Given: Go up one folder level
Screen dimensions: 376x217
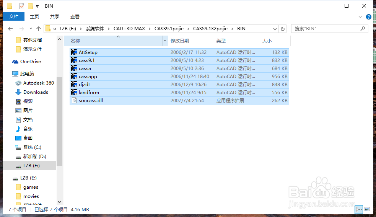Looking at the screenshot, I should (39, 29).
